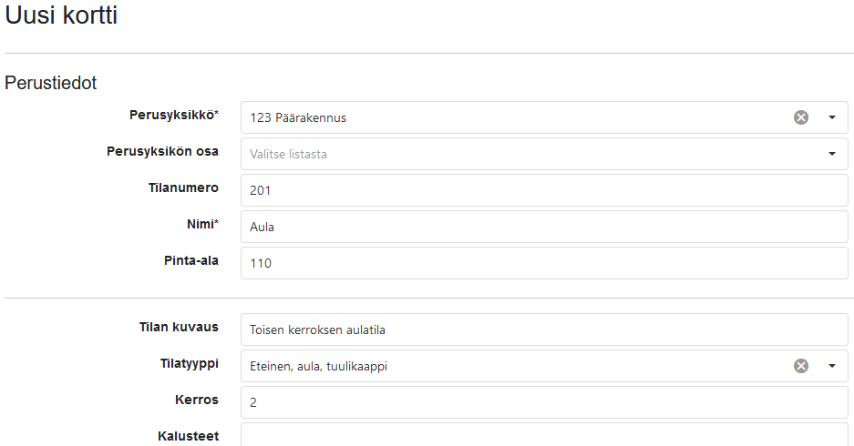Click the Valitse listasta placeholder text
This screenshot has height=446, width=854.
coord(288,155)
